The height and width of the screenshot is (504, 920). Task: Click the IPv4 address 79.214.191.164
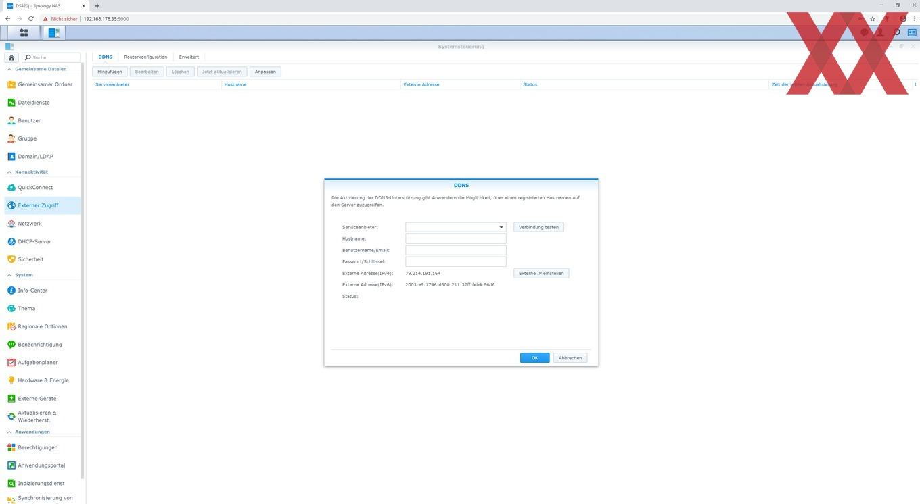423,274
